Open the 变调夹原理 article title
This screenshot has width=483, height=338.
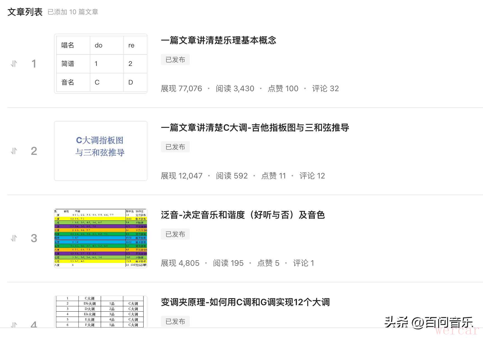pyautogui.click(x=245, y=302)
